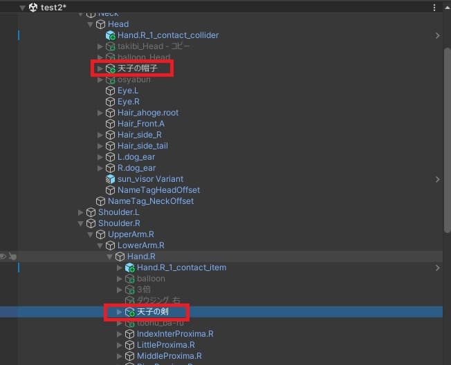This screenshot has height=365, width=451.
Task: Expand R.dog_ear
Action: (x=100, y=168)
